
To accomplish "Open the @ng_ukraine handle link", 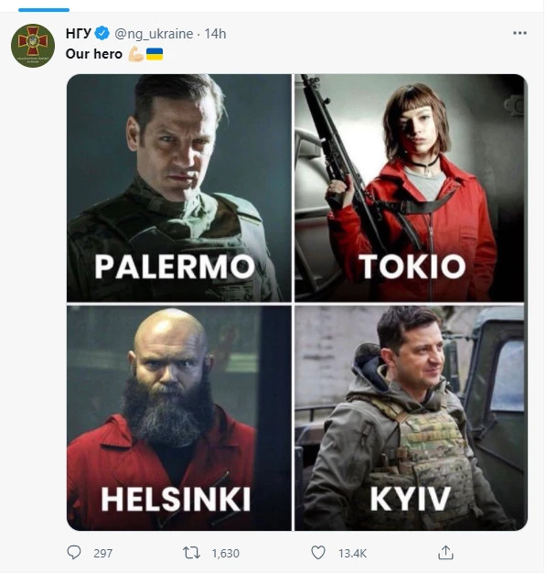I will pos(154,34).
